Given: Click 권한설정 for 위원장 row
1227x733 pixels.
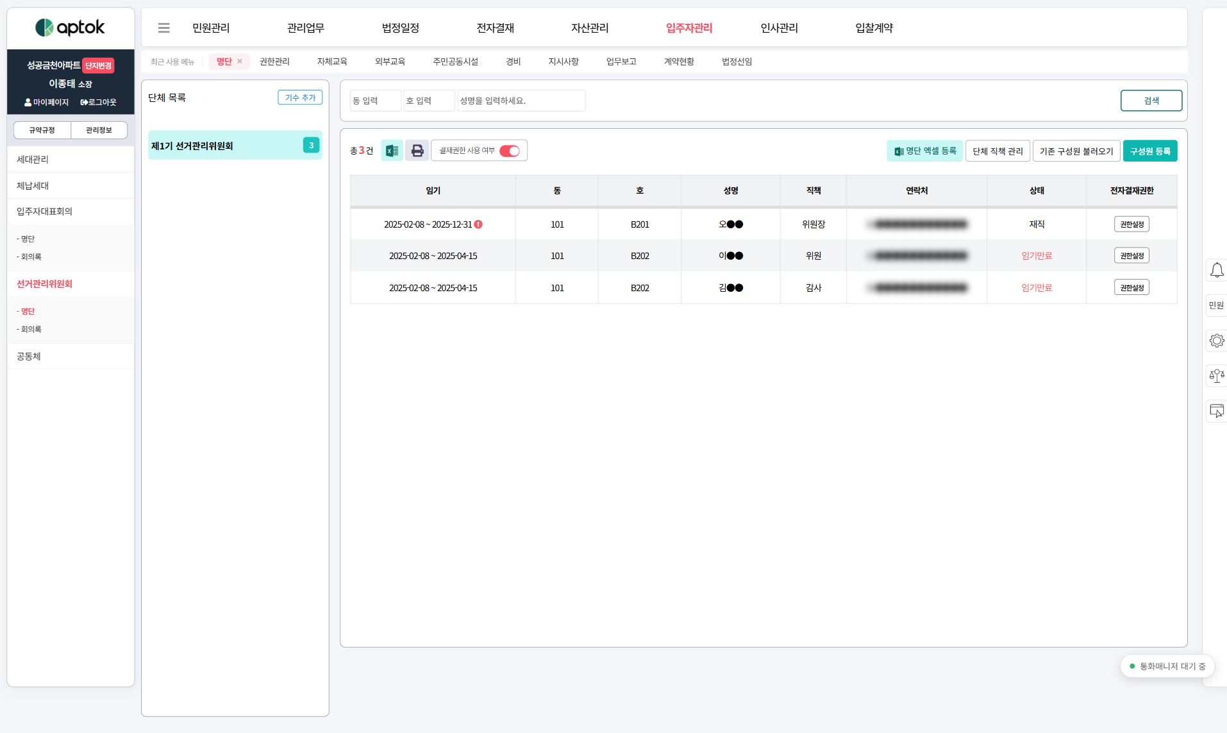Looking at the screenshot, I should pos(1131,224).
